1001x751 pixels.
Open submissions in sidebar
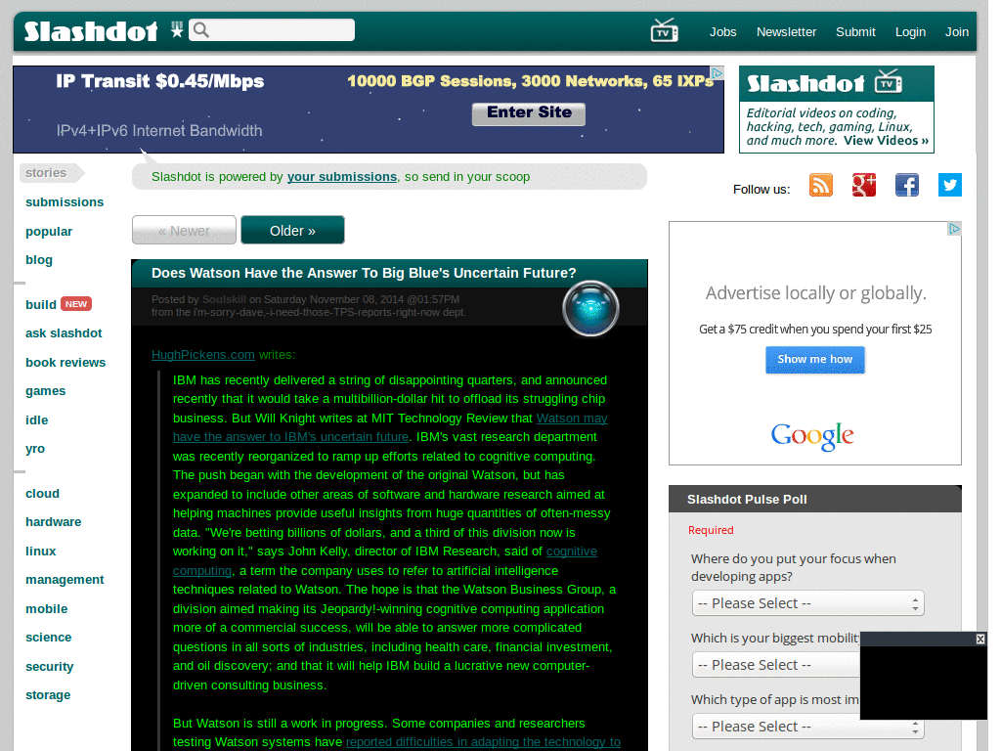click(65, 201)
